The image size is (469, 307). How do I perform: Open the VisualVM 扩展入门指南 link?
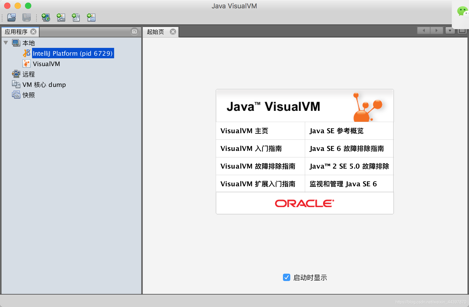click(258, 184)
